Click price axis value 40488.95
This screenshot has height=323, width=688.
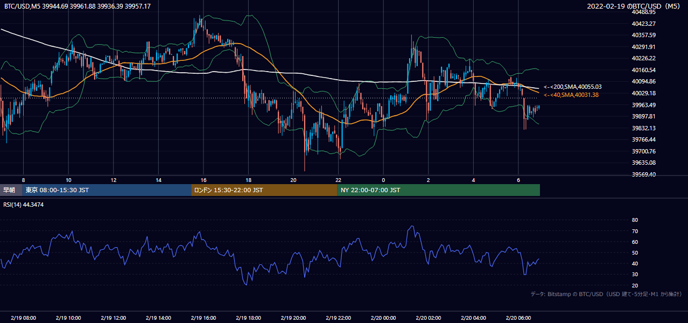[x=644, y=12]
